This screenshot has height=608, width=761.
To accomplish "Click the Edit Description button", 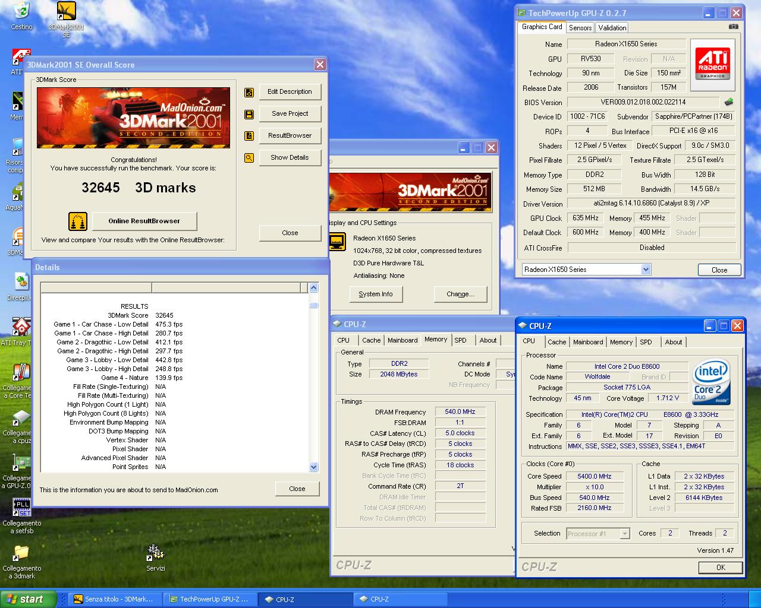I will click(x=290, y=92).
